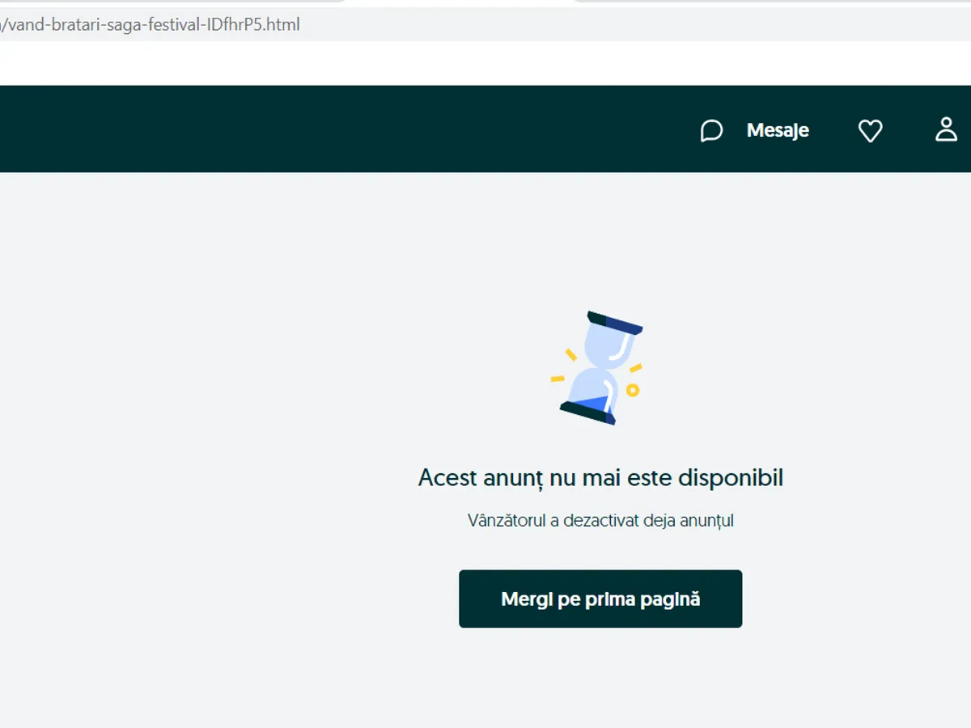Click the 'Vânzătorul a dezactivat deja anunțul' message
The height and width of the screenshot is (728, 971).
pyautogui.click(x=600, y=520)
